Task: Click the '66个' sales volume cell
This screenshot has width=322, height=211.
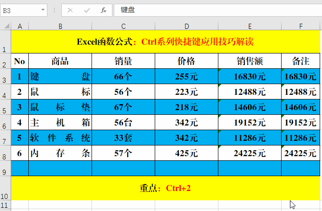Action: (x=123, y=76)
